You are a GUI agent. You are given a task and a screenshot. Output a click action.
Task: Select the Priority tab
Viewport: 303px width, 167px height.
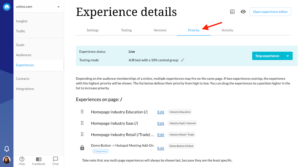pyautogui.click(x=194, y=30)
